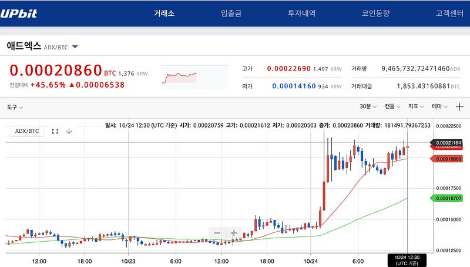
Task: Click the 저가 value 0.00014160
Action: [x=294, y=86]
